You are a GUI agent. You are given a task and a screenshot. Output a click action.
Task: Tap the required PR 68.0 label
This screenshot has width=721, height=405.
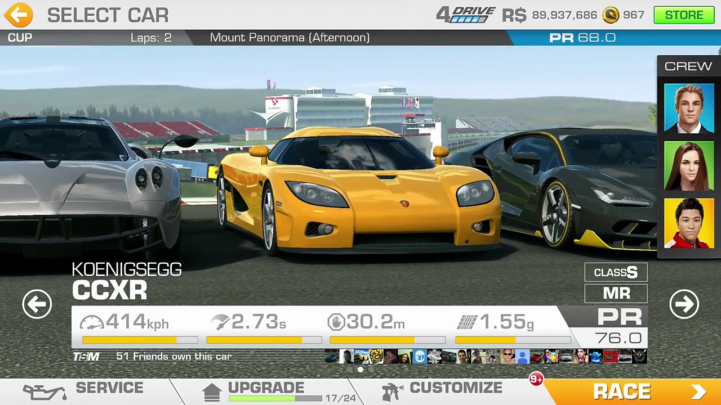[x=582, y=38]
